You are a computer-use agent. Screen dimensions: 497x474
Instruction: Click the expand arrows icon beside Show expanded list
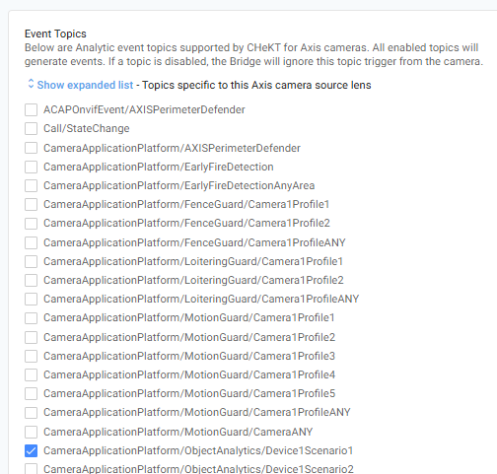pyautogui.click(x=31, y=84)
